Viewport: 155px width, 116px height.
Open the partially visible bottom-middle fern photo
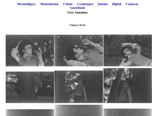click(79, 110)
